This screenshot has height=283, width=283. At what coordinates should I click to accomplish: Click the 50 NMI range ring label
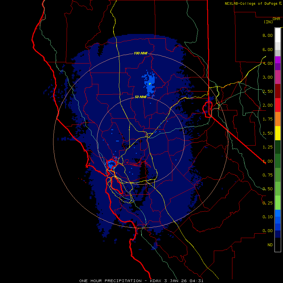coord(141,97)
